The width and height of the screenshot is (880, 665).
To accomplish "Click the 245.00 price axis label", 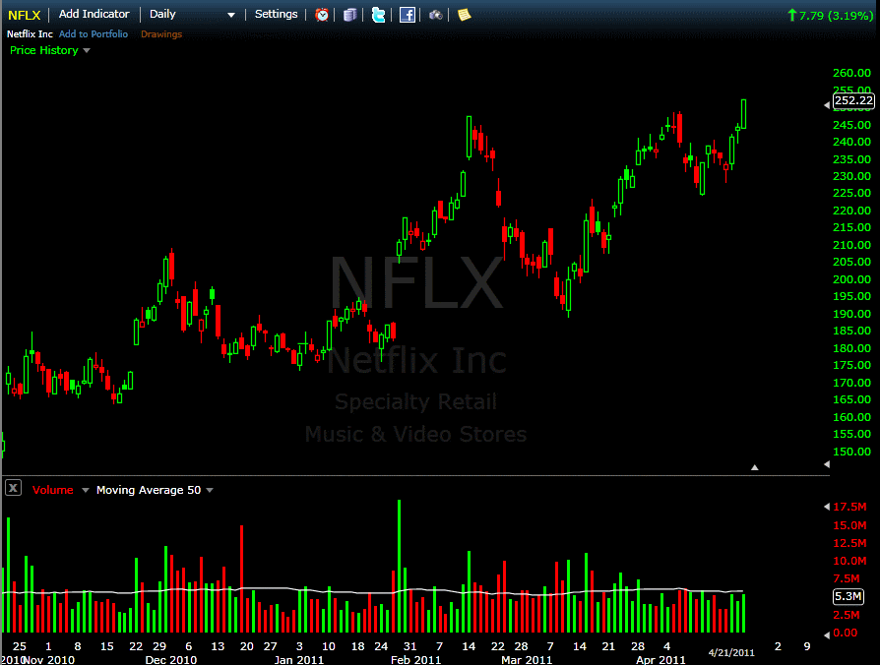I will point(851,125).
